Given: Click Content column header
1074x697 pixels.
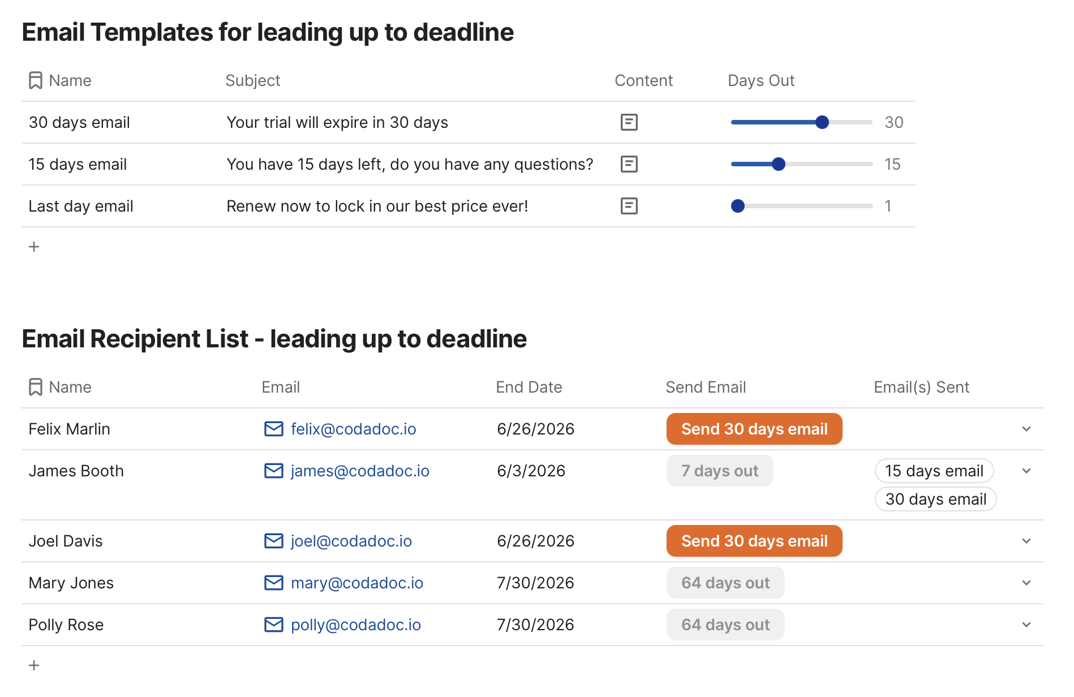Looking at the screenshot, I should (644, 80).
